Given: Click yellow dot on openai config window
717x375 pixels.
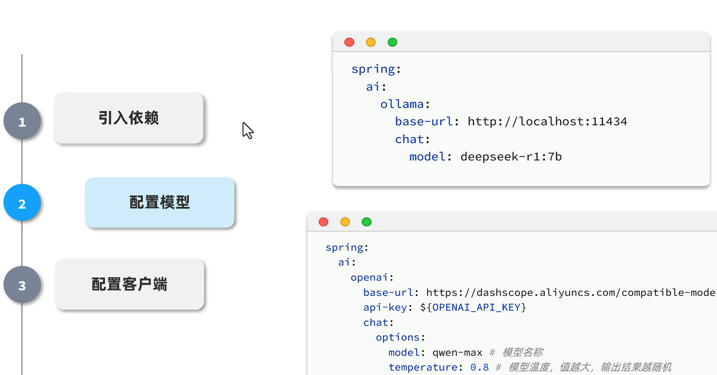Looking at the screenshot, I should click(345, 222).
